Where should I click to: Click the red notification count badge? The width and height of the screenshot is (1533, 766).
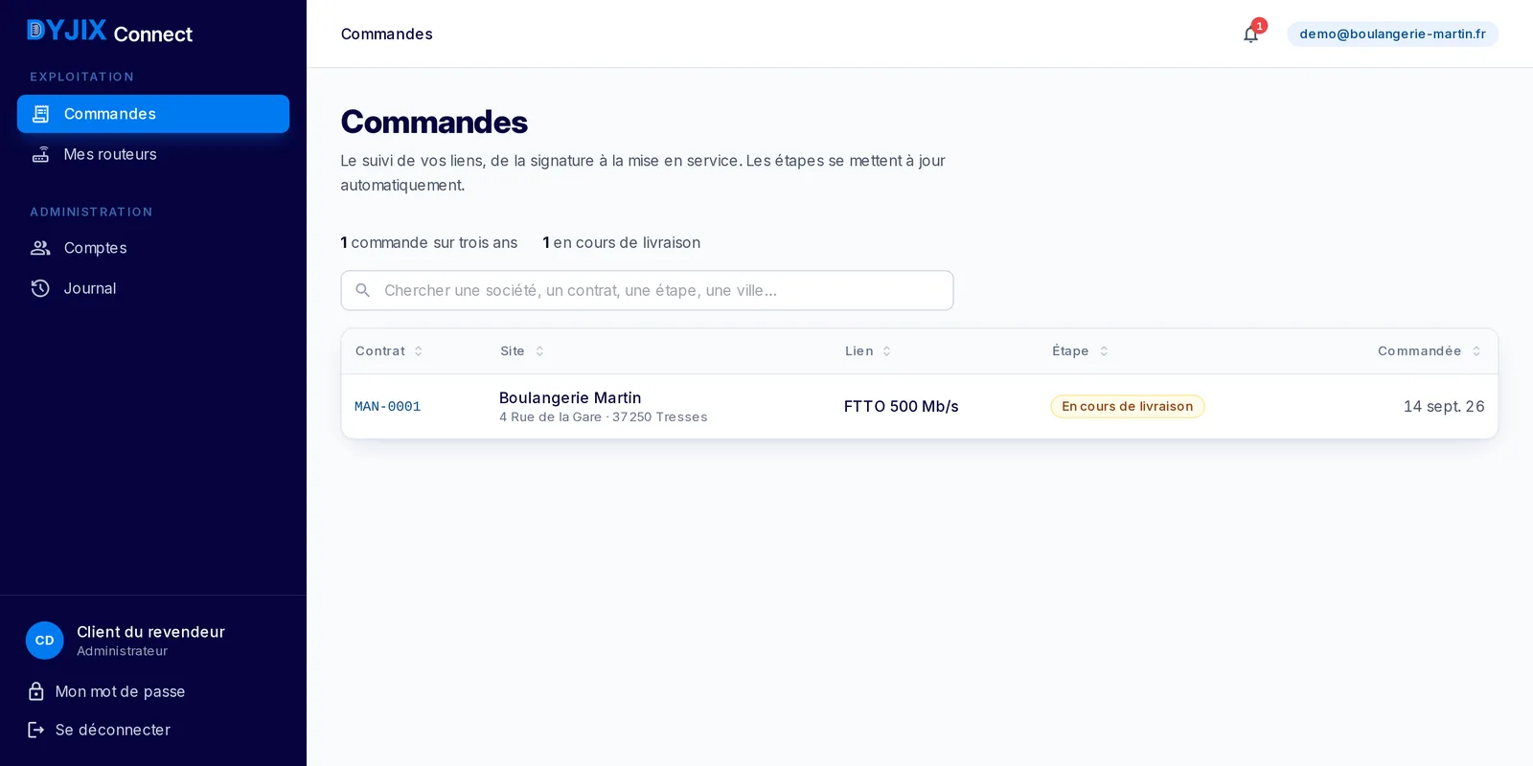[1259, 26]
